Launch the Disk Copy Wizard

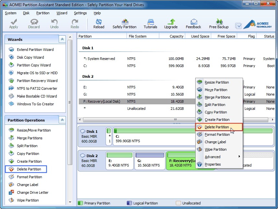point(30,57)
